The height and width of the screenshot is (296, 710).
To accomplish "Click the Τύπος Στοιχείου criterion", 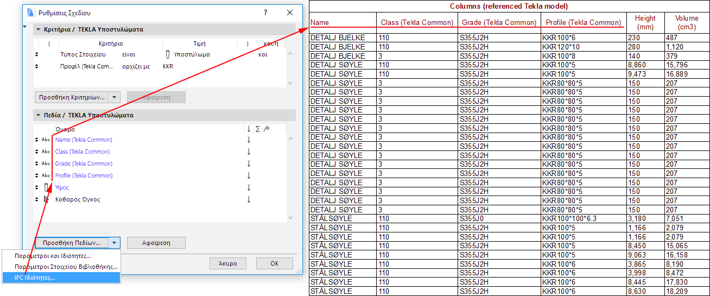I will tap(83, 54).
